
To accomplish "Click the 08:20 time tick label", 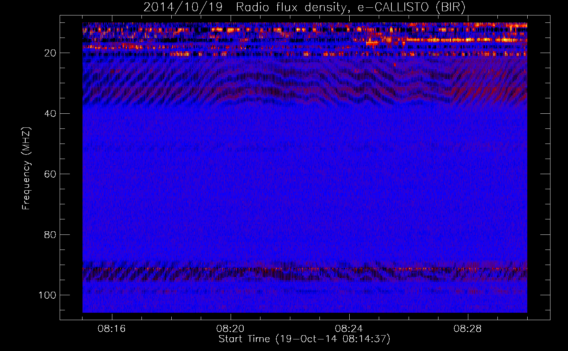I will coord(230,329).
